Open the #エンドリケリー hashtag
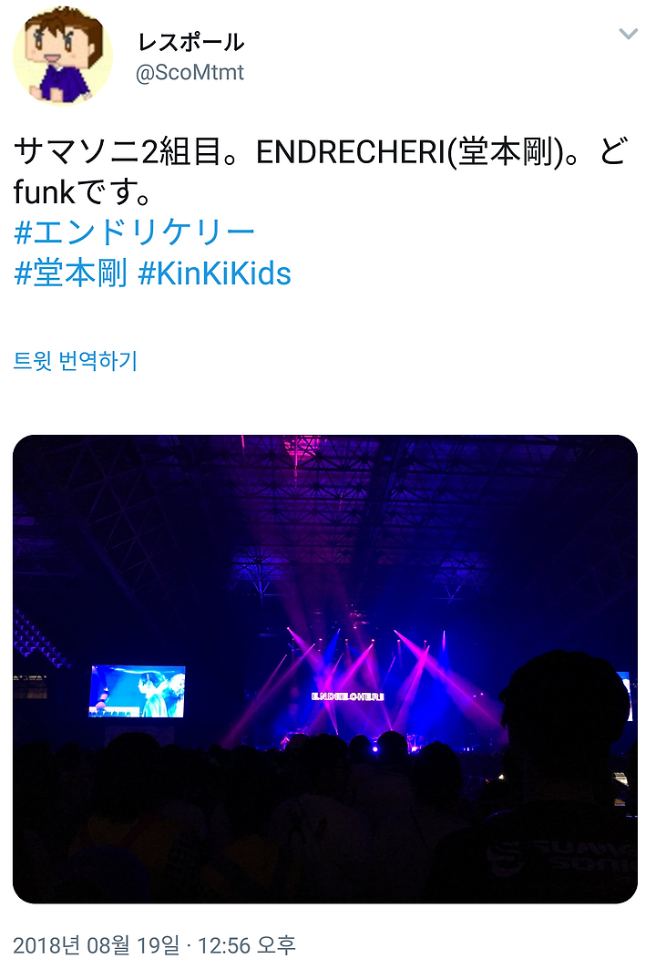Image resolution: width=656 pixels, height=969 pixels. pyautogui.click(x=134, y=232)
